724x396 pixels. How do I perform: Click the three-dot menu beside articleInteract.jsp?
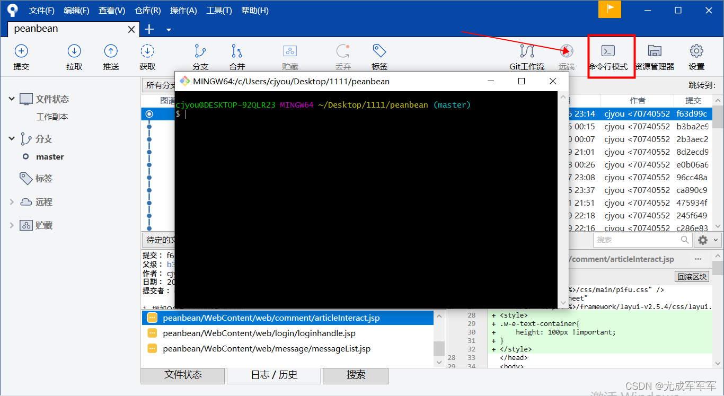click(699, 259)
